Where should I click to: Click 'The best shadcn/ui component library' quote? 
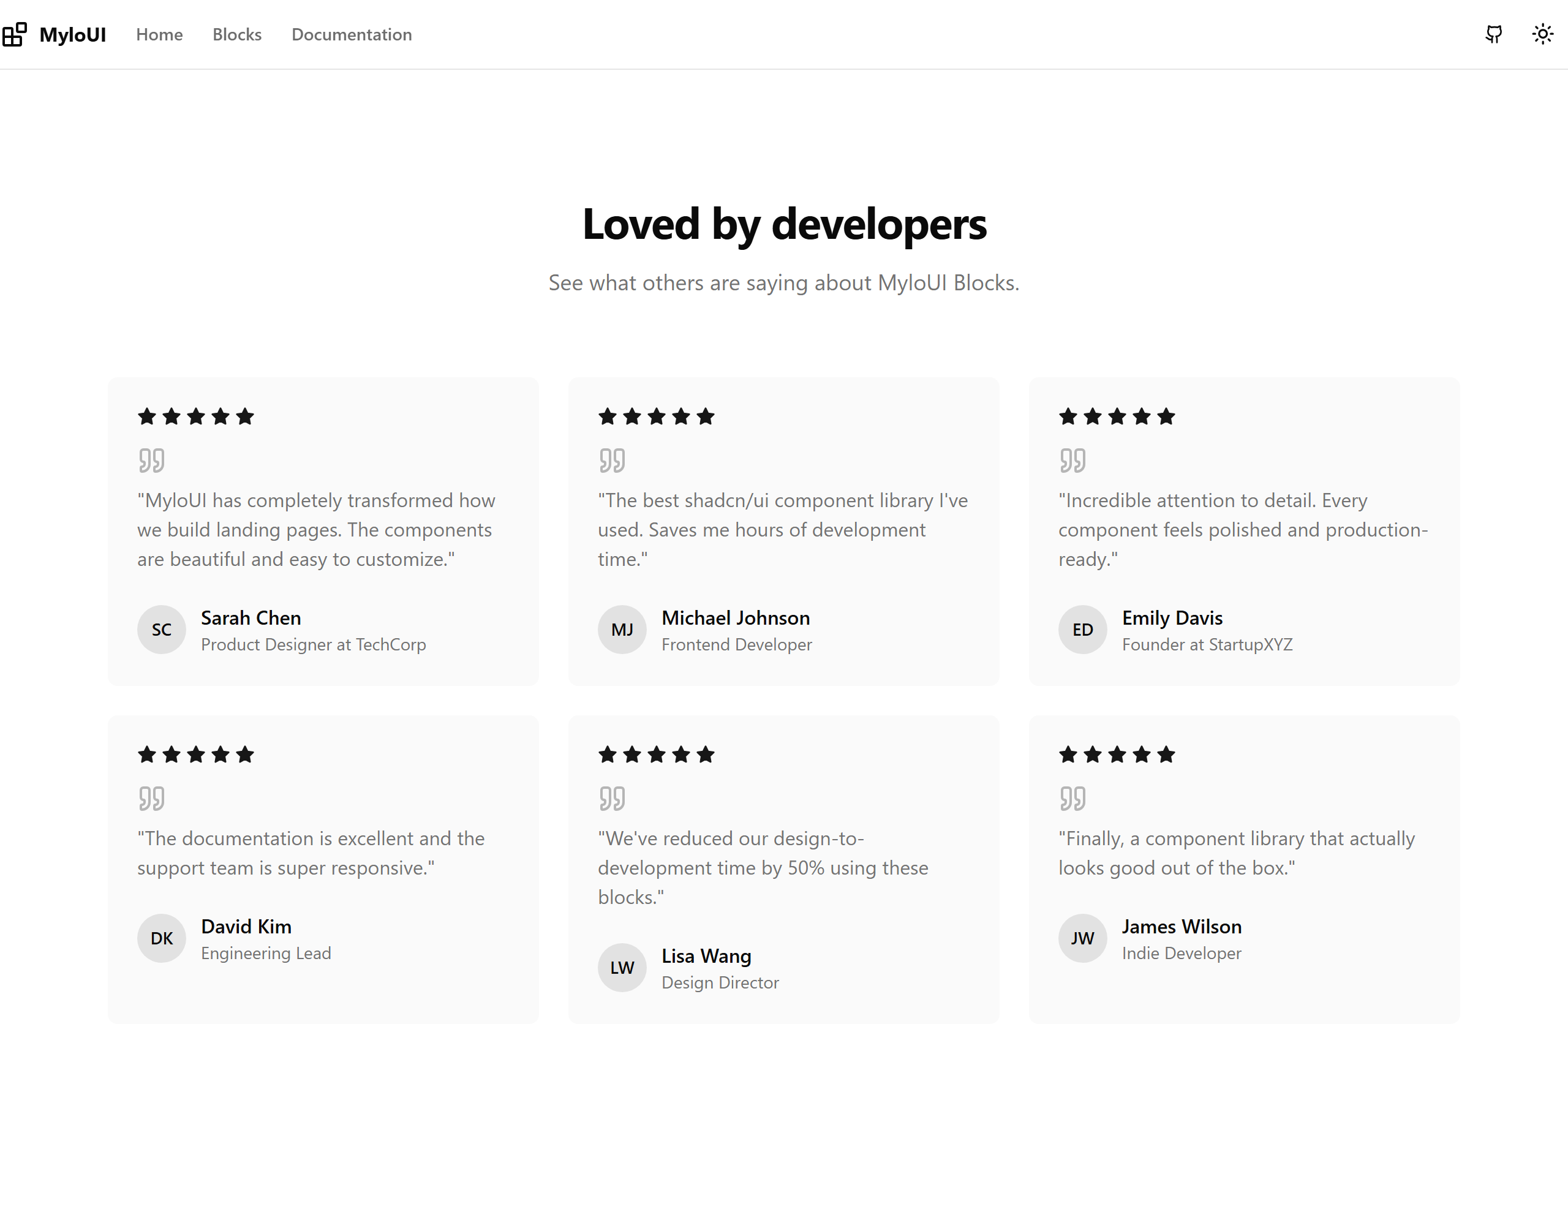coord(783,530)
